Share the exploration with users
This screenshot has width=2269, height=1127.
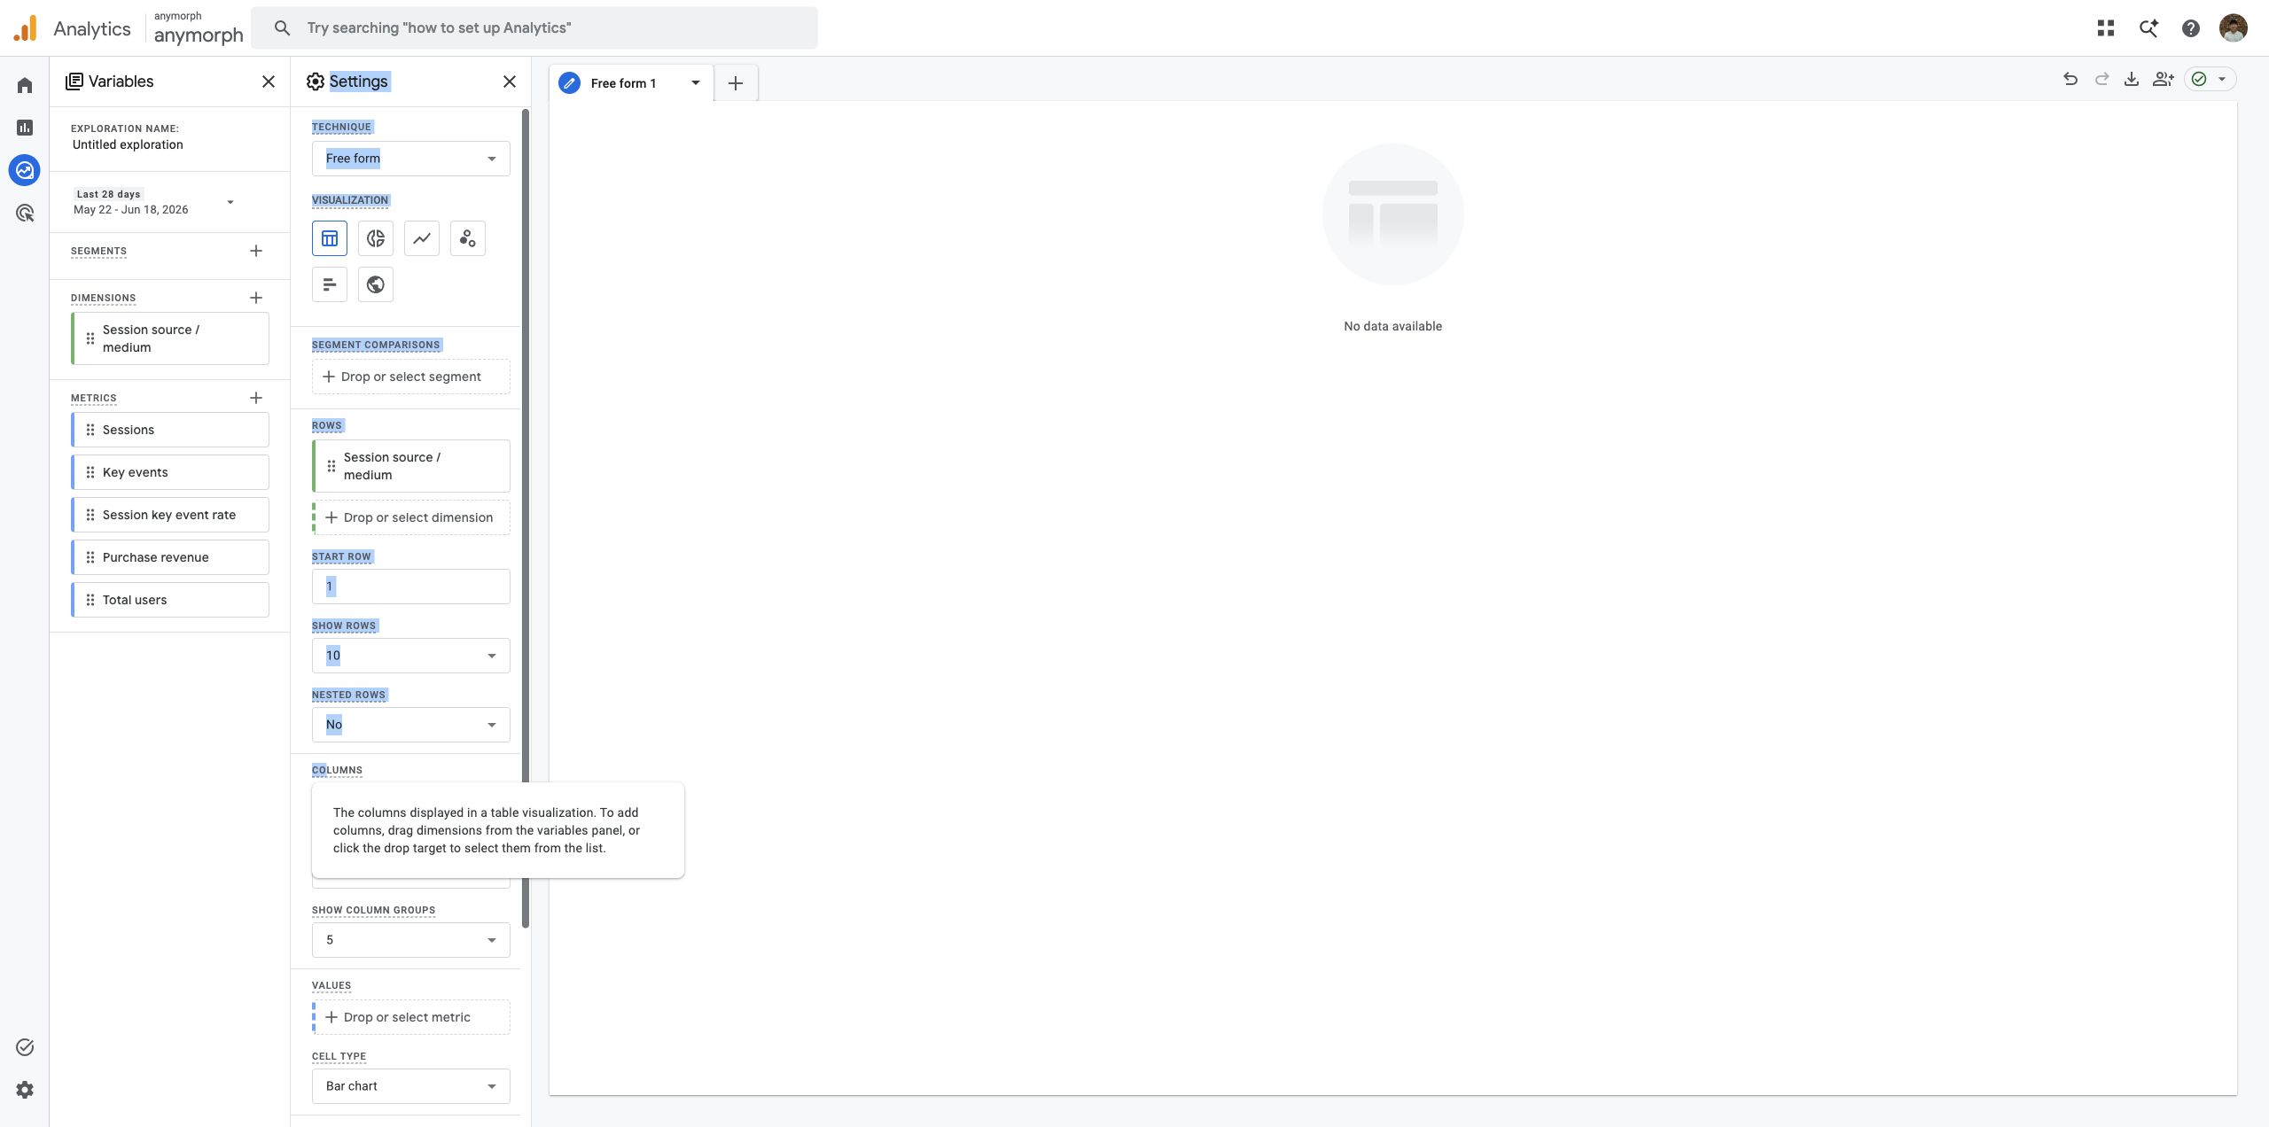coord(2164,80)
